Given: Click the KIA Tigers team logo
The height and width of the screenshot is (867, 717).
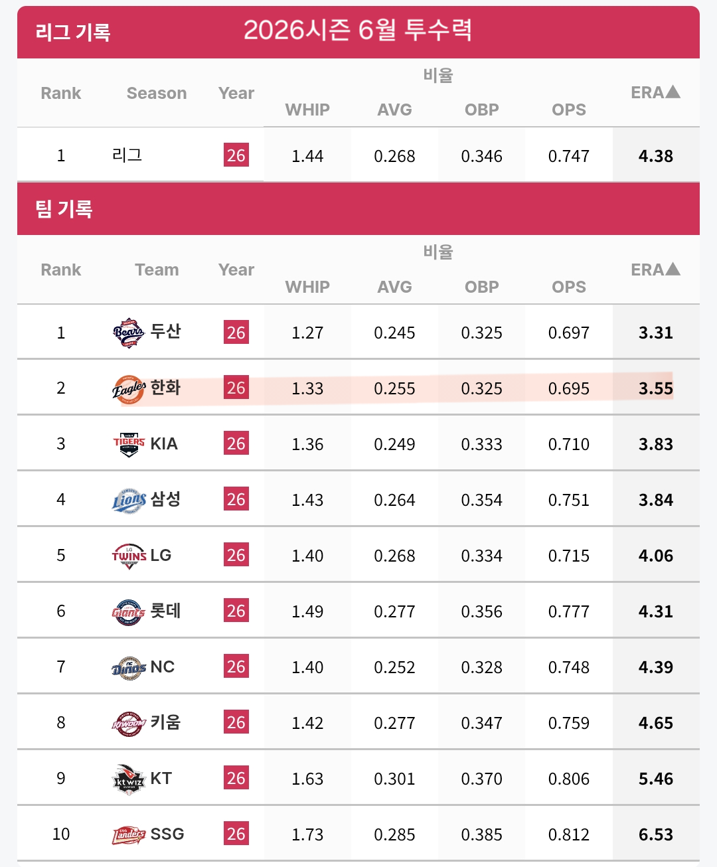Looking at the screenshot, I should [x=129, y=444].
